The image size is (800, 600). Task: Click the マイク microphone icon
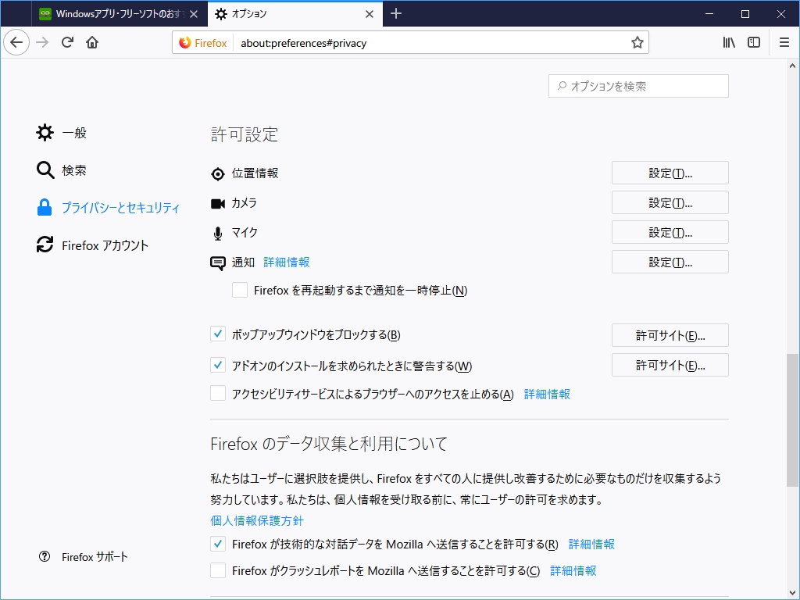click(x=217, y=232)
